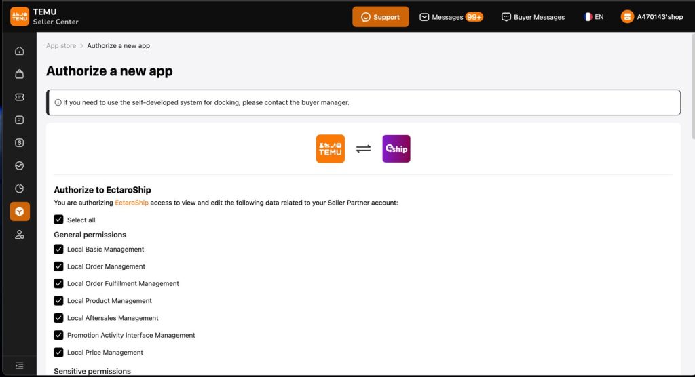The height and width of the screenshot is (377, 695).
Task: Click the orange Support button
Action: coord(380,17)
